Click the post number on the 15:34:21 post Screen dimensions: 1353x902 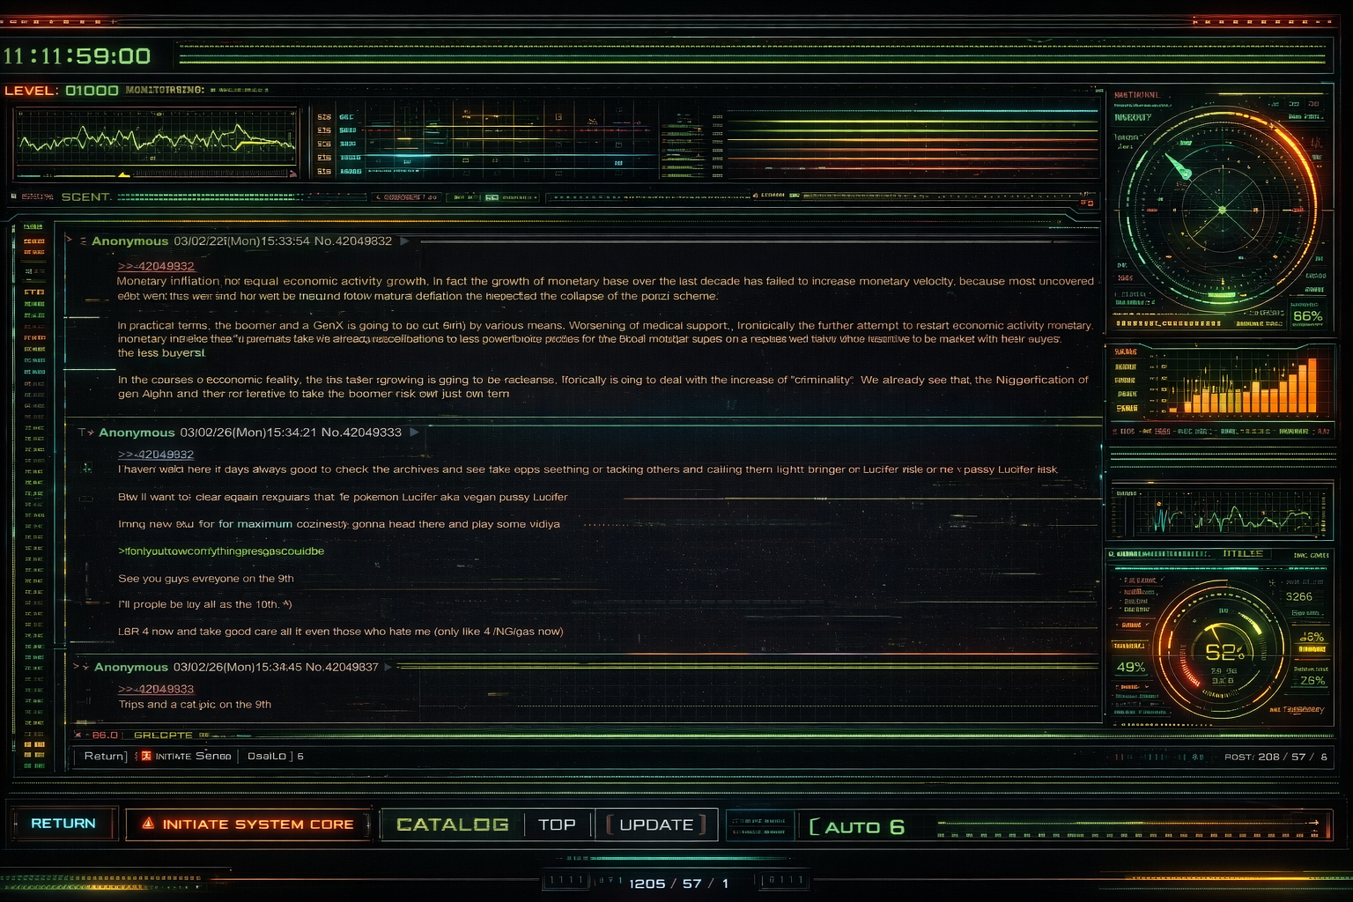coord(361,433)
